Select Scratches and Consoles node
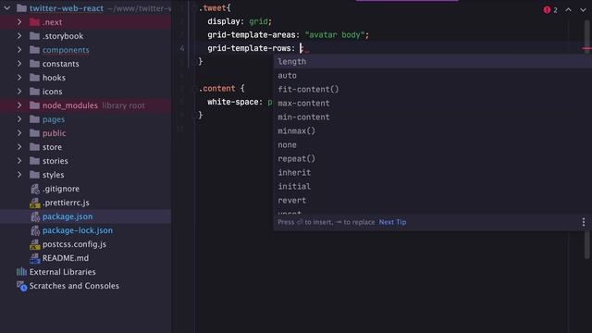This screenshot has height=333, width=592. point(74,286)
